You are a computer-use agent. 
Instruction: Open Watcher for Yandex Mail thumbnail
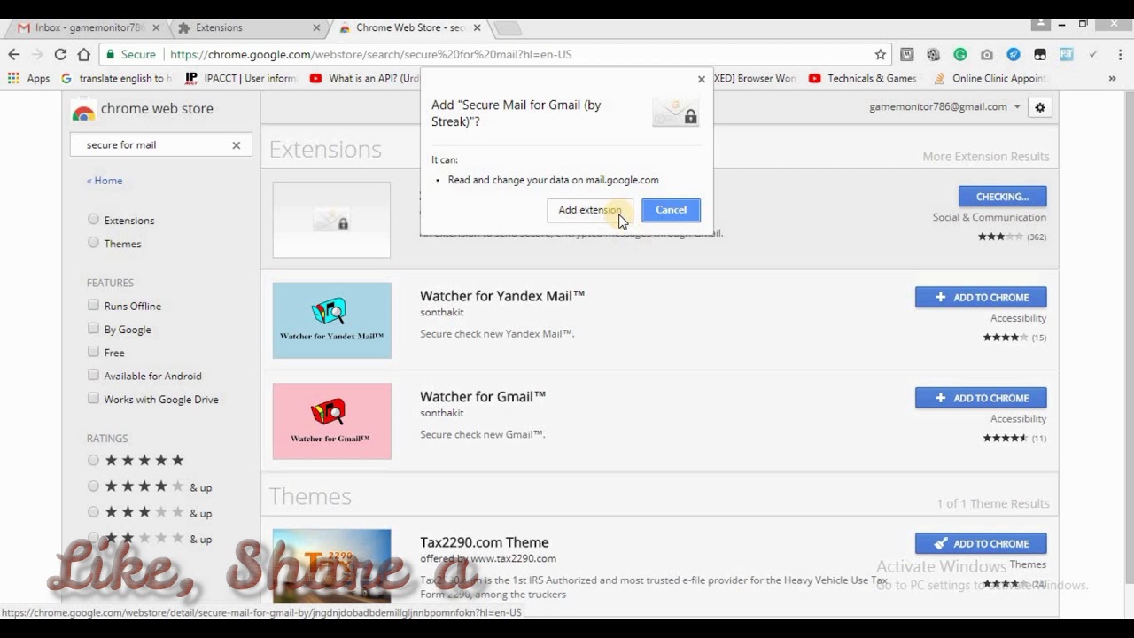331,321
